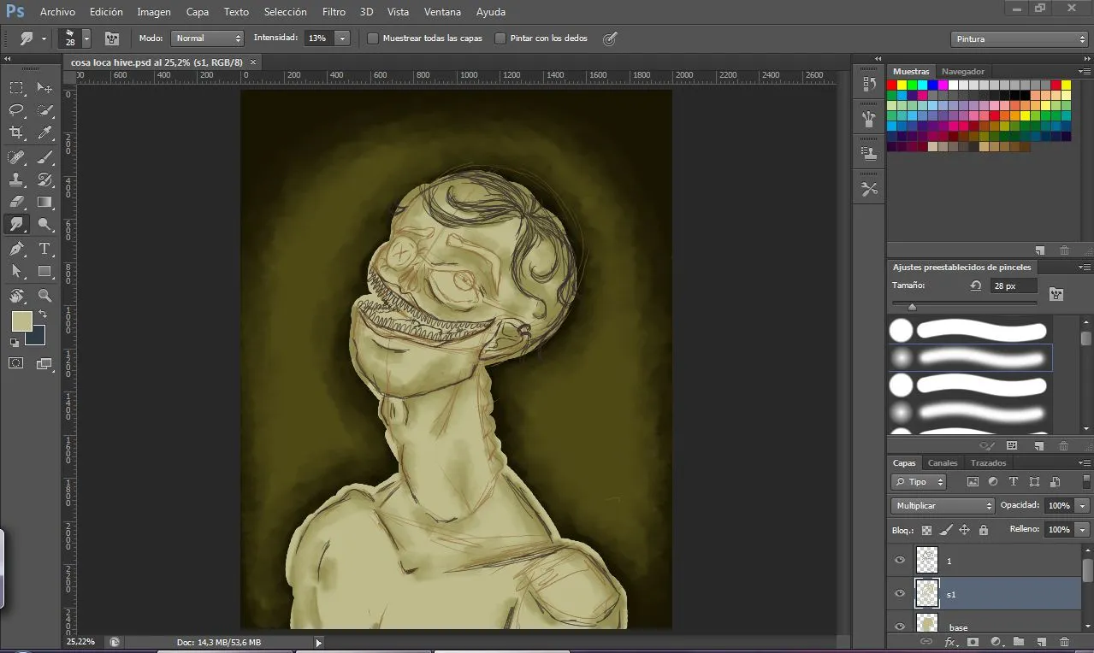Toggle lock image pixels brush icon
The height and width of the screenshot is (653, 1094).
[945, 530]
